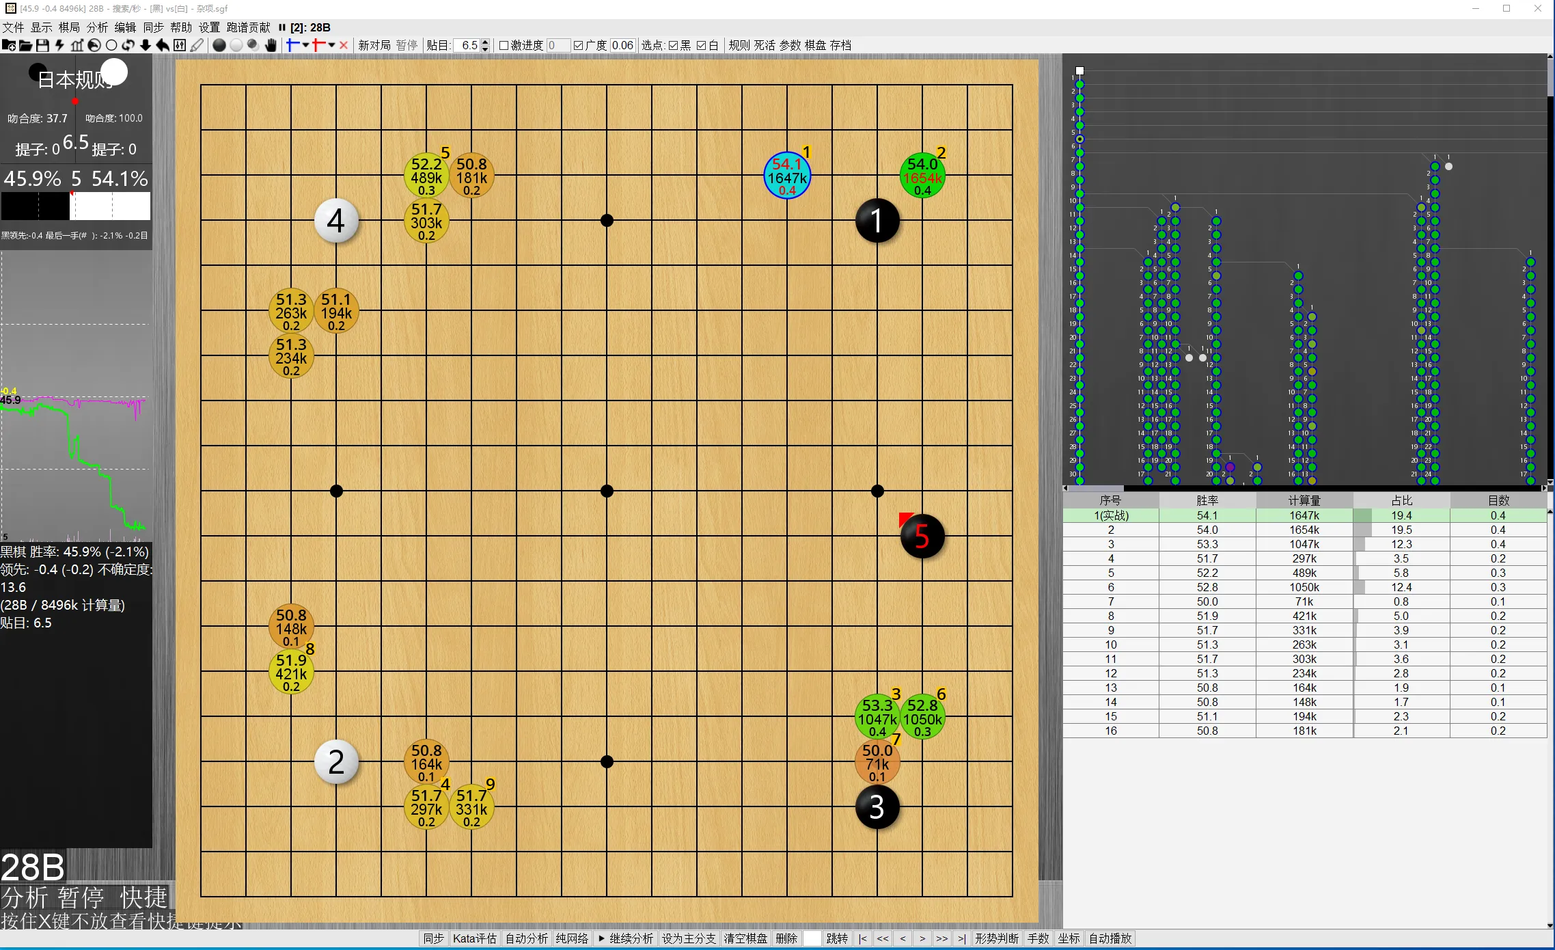Open the sliders settings icon
The height and width of the screenshot is (950, 1555).
coord(180,45)
